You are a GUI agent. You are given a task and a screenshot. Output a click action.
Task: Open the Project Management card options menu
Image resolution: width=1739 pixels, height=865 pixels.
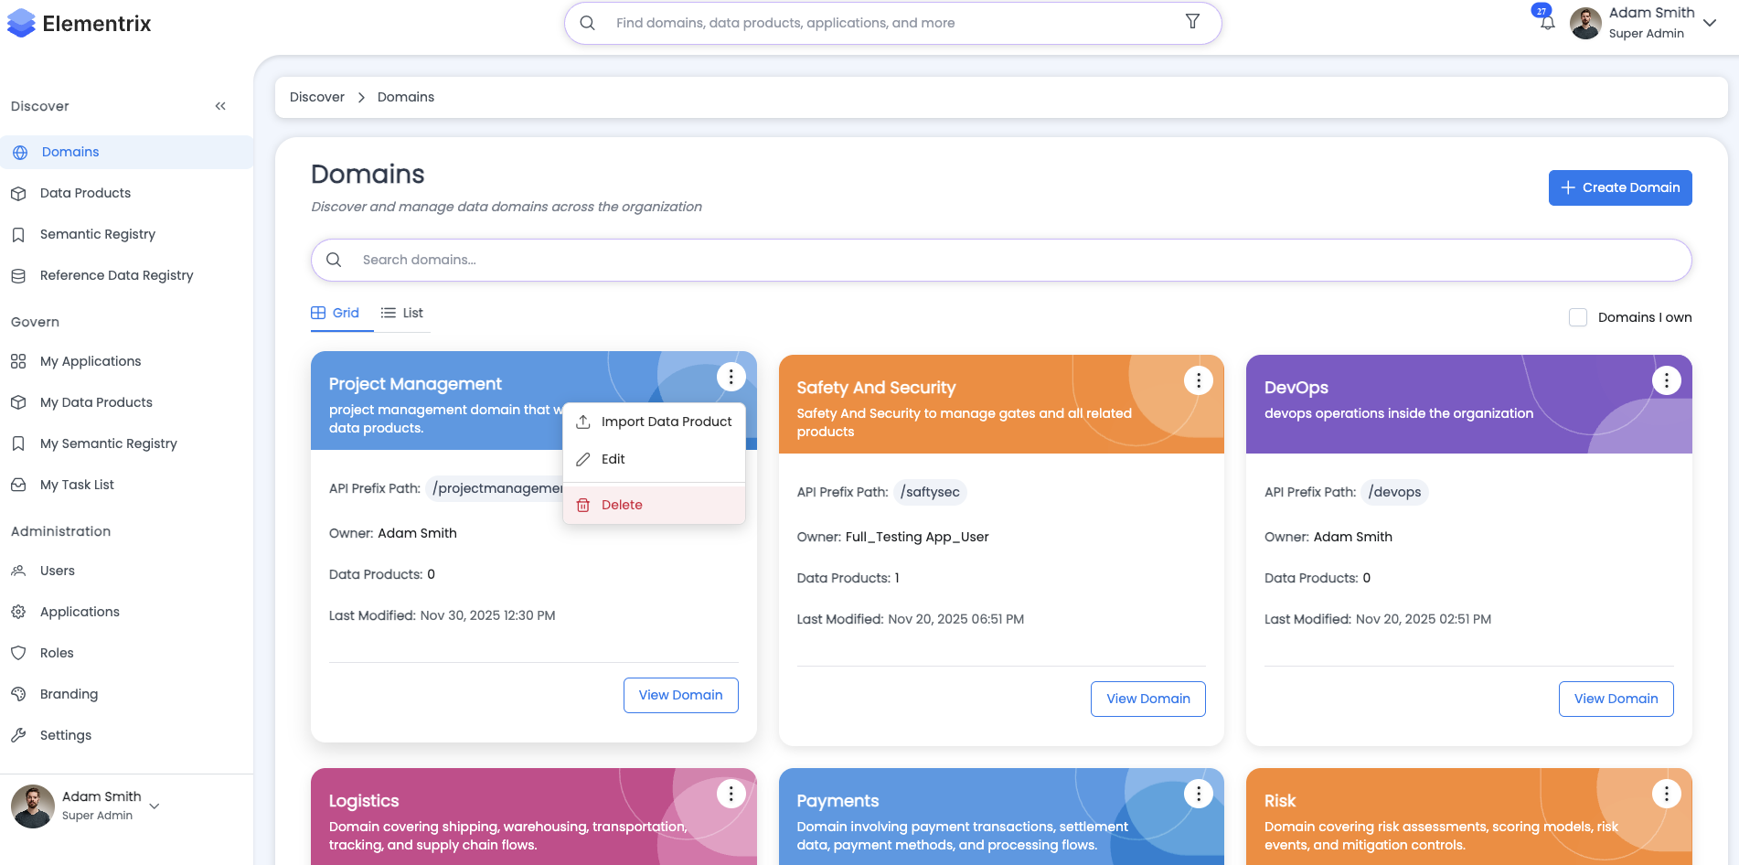point(731,377)
